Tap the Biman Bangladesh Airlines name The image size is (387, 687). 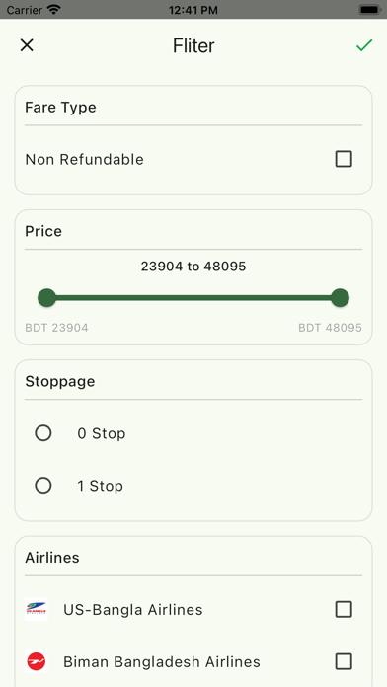click(x=162, y=661)
